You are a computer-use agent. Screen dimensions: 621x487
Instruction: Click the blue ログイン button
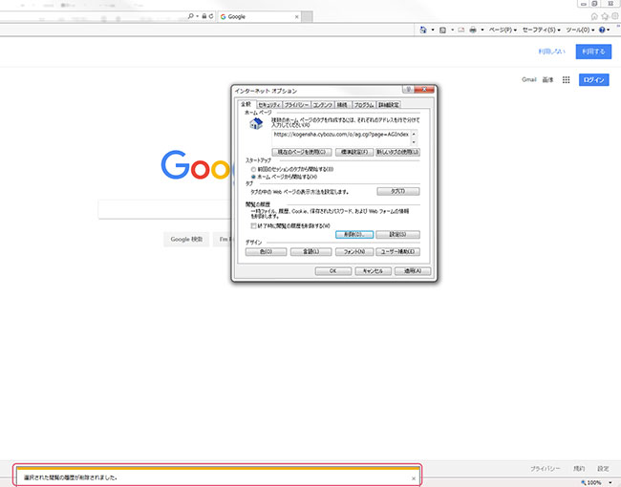[x=593, y=80]
